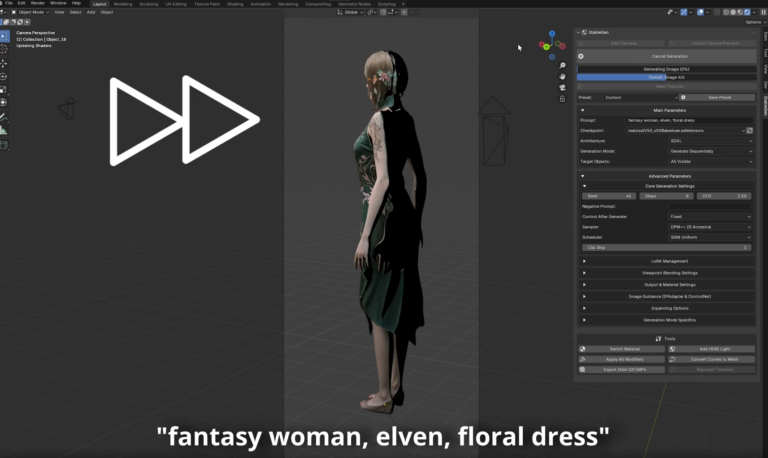Viewport: 768px width, 458px height.
Task: Toggle lock camera to view padlock
Action: point(563,99)
